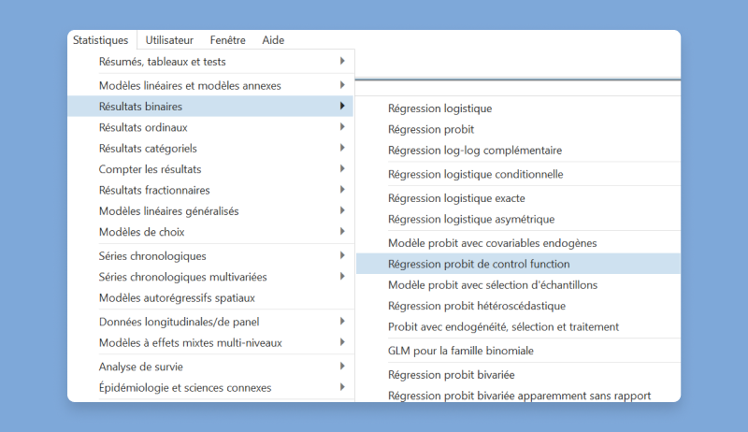Choose Régression probit
Viewport: 748px width, 432px height.
pyautogui.click(x=431, y=129)
